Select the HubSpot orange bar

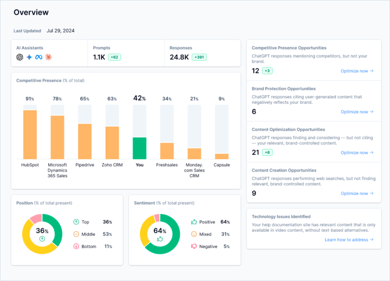[30, 134]
